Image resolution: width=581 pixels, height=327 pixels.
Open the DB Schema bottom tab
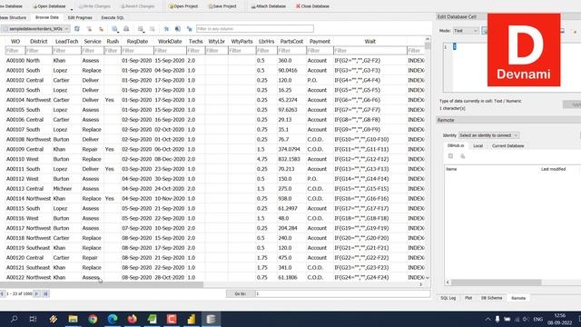point(491,298)
